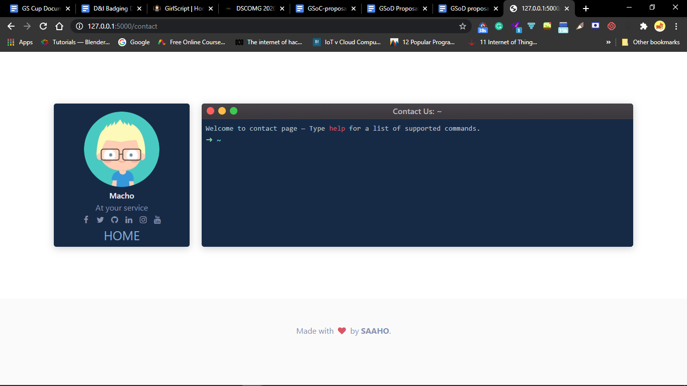Image resolution: width=687 pixels, height=386 pixels.
Task: Open Chrome three-dot menu
Action: coord(676,26)
